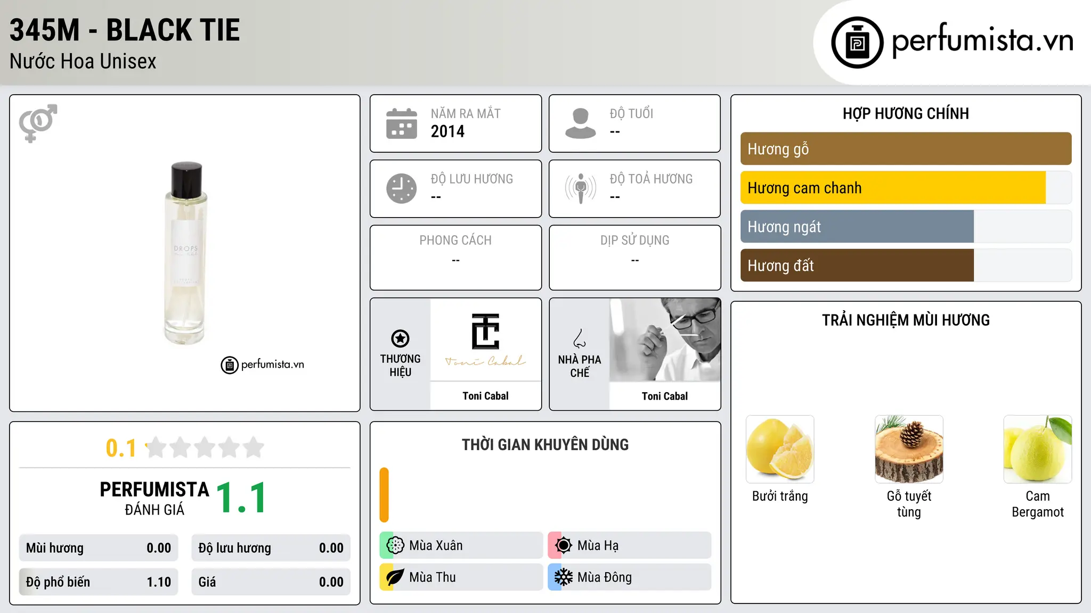Image resolution: width=1091 pixels, height=613 pixels.
Task: Click the calendar icon beside NĂM RA MẮT
Action: (x=402, y=123)
